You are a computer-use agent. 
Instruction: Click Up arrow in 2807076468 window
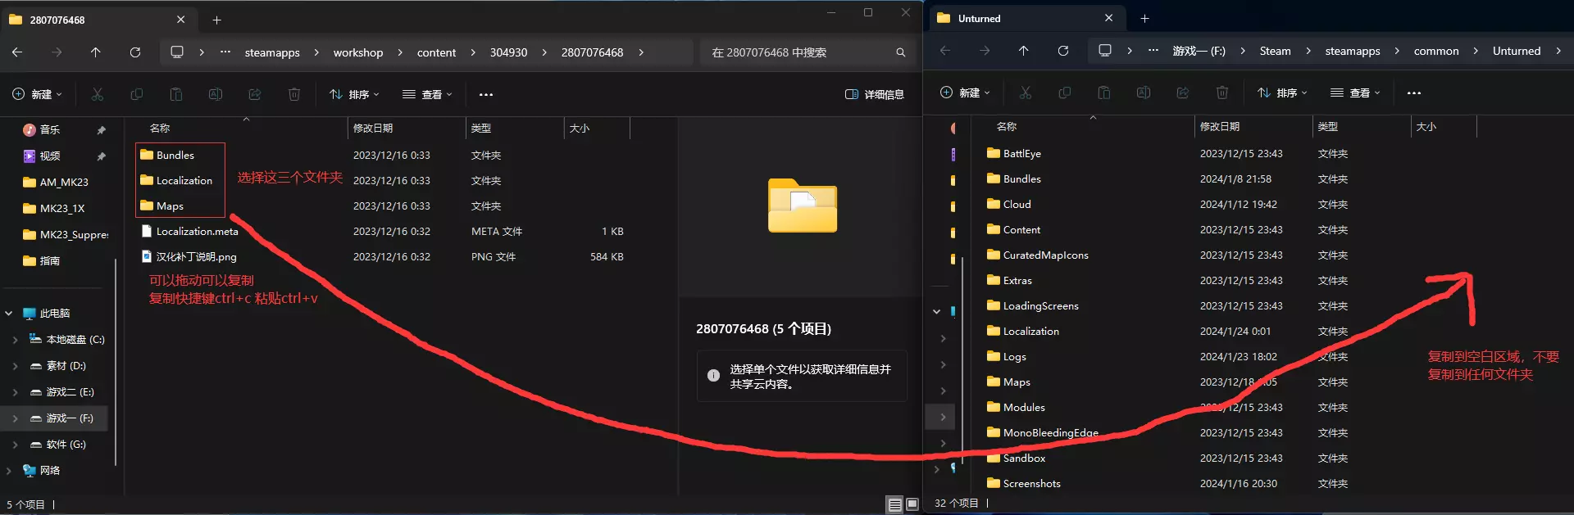[96, 52]
